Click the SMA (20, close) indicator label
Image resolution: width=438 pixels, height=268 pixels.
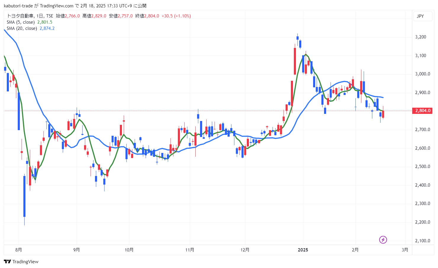click(22, 28)
